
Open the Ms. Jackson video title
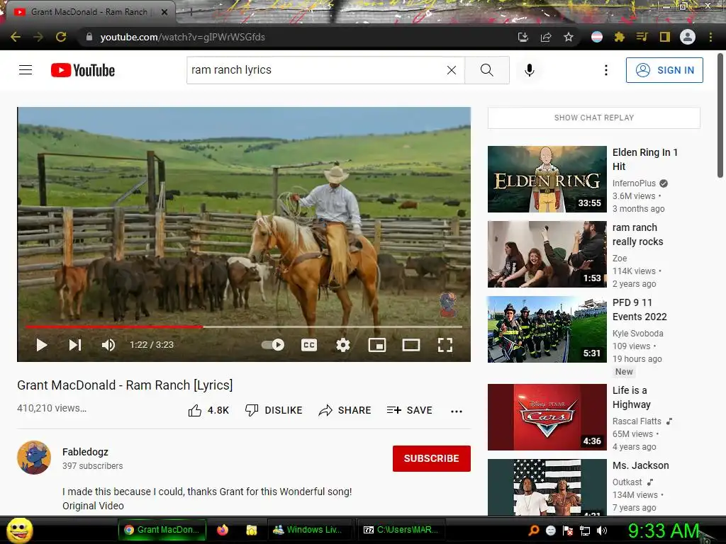click(640, 465)
